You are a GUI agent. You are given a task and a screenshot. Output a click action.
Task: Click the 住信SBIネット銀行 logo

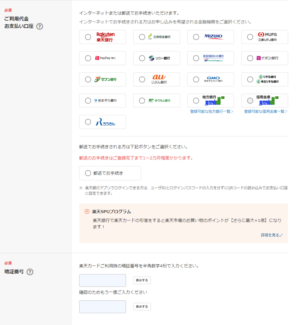213,58
